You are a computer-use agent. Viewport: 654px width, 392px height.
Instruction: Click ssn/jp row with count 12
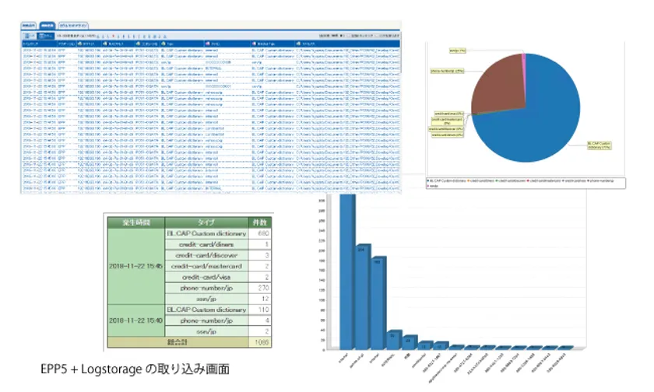219,299
